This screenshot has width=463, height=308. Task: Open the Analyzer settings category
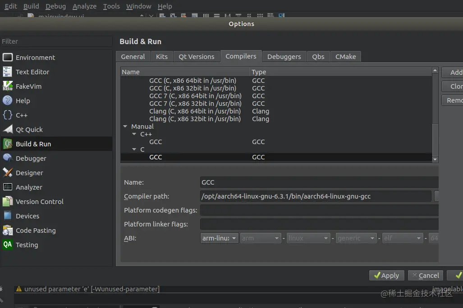click(56, 187)
